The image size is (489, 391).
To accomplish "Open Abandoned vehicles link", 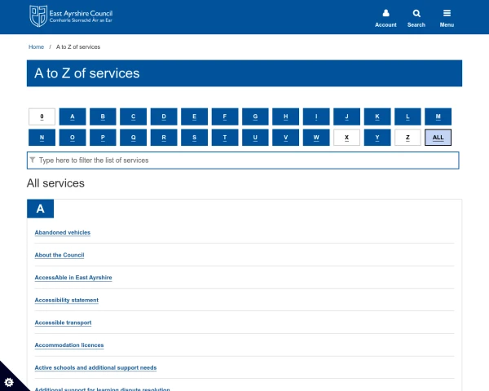I will click(x=62, y=232).
